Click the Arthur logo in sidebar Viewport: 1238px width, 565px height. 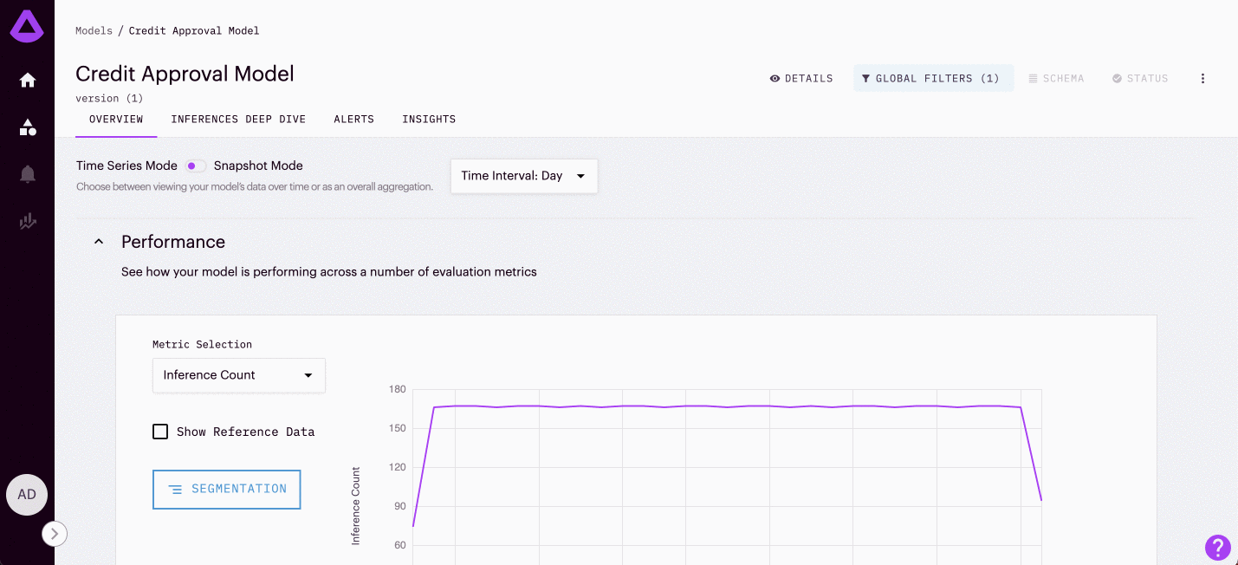(27, 26)
